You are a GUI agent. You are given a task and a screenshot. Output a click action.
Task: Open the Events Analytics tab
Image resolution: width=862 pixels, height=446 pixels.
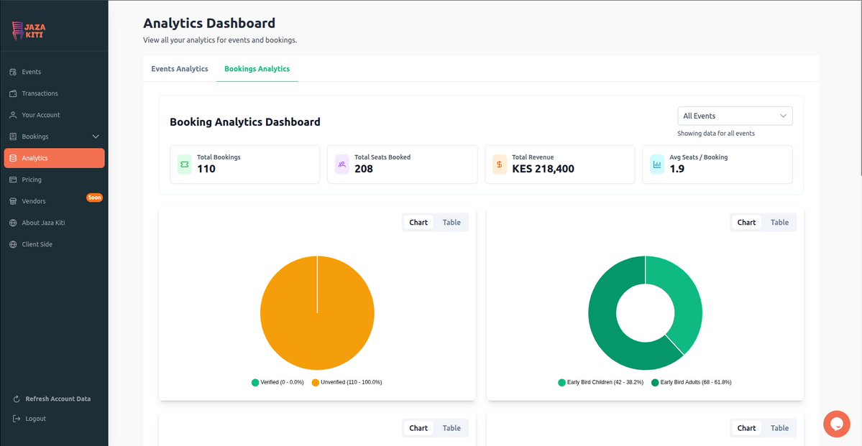coord(180,69)
